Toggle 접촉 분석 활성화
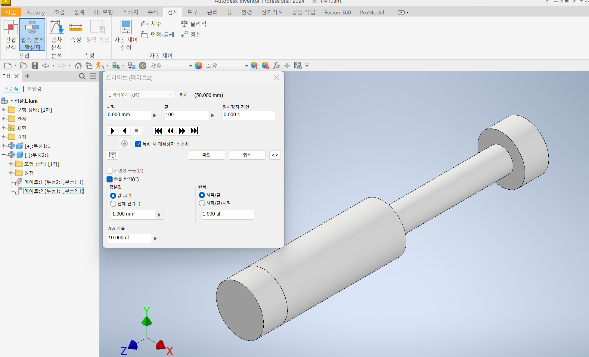The height and width of the screenshot is (357, 589). 32,35
